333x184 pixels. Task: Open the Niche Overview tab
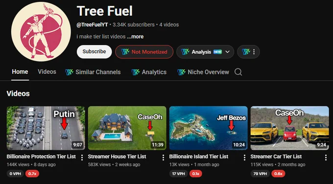(203, 72)
